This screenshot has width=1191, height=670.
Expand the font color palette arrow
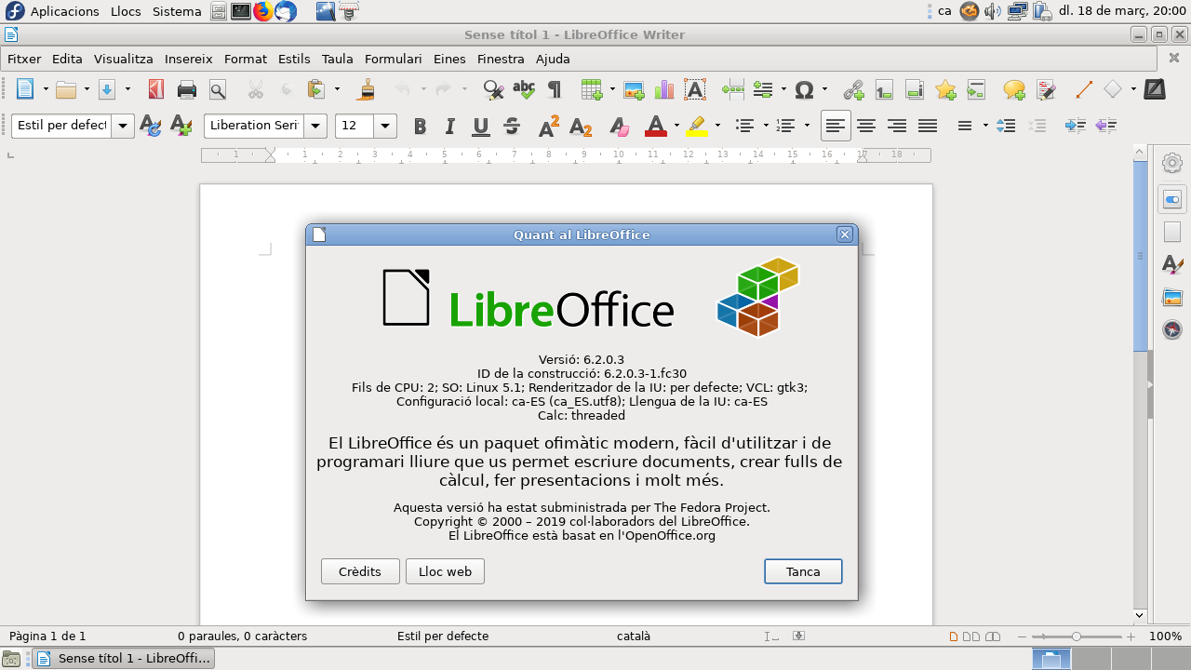point(676,126)
